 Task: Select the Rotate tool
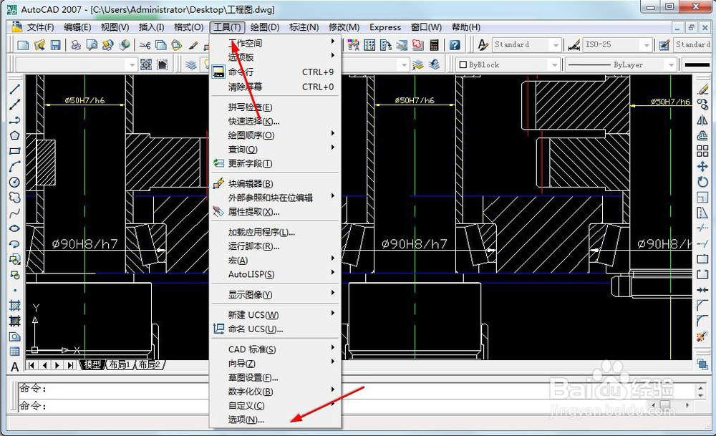tap(702, 182)
